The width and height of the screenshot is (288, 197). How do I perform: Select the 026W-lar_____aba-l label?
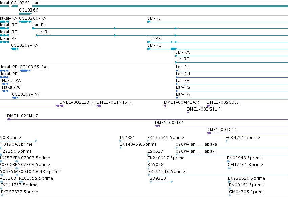[x=196, y=151]
